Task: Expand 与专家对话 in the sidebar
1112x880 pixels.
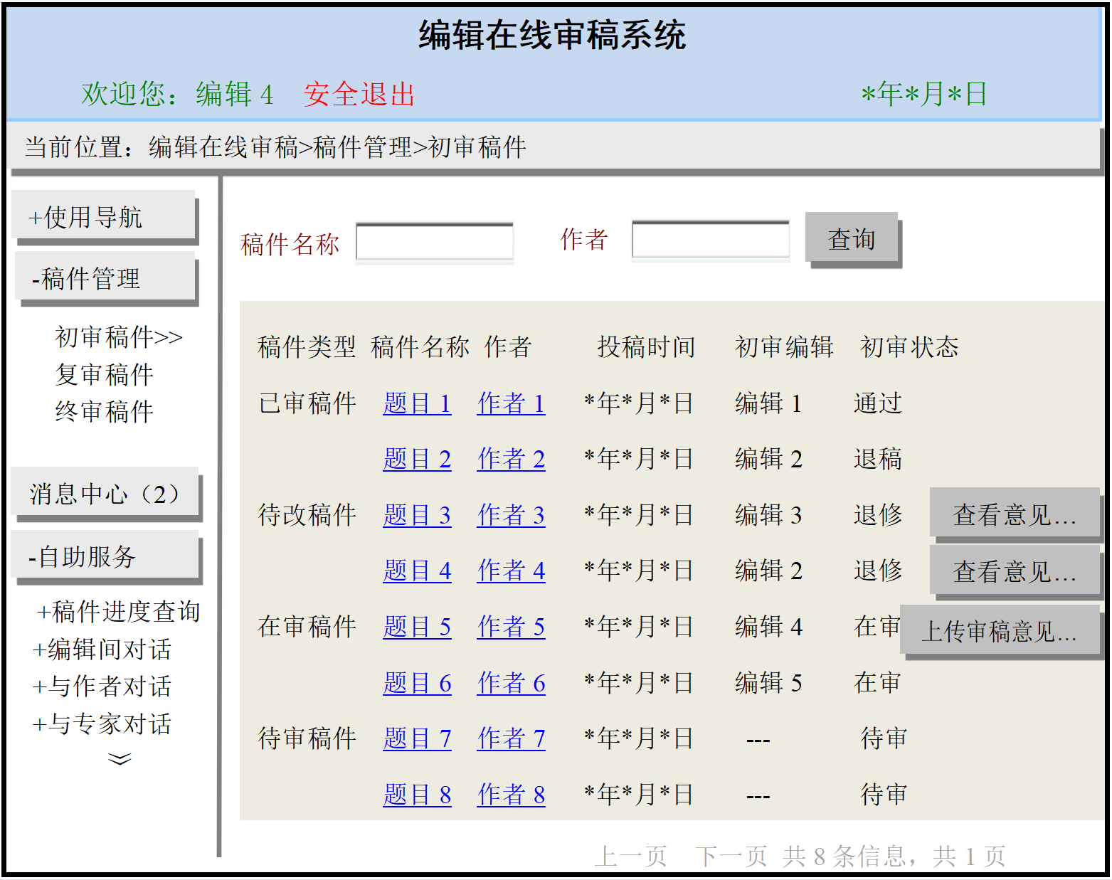Action: pyautogui.click(x=102, y=723)
